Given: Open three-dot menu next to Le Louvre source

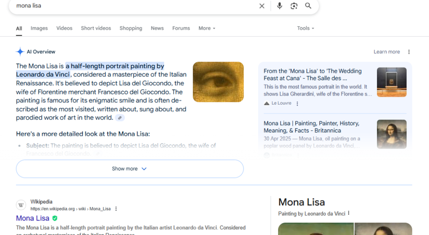Looking at the screenshot, I should click(297, 104).
